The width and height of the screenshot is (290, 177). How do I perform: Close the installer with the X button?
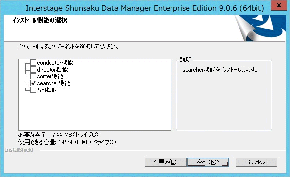279,5
